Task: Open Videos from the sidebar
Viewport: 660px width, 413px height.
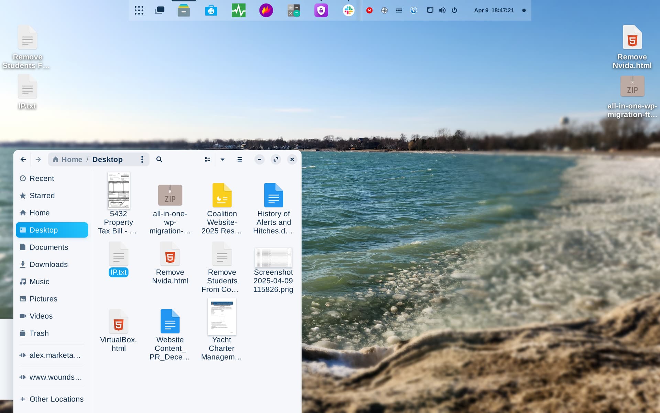Action: click(52, 316)
